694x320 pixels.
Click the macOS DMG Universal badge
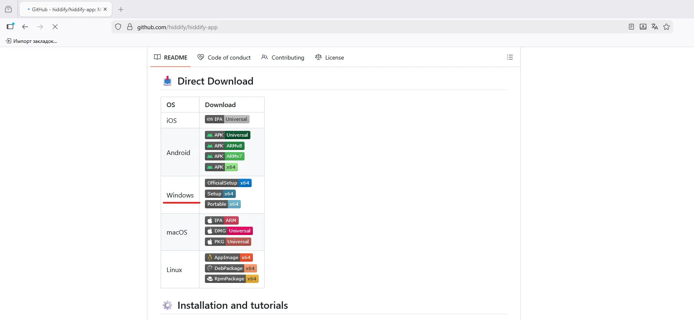[229, 231]
